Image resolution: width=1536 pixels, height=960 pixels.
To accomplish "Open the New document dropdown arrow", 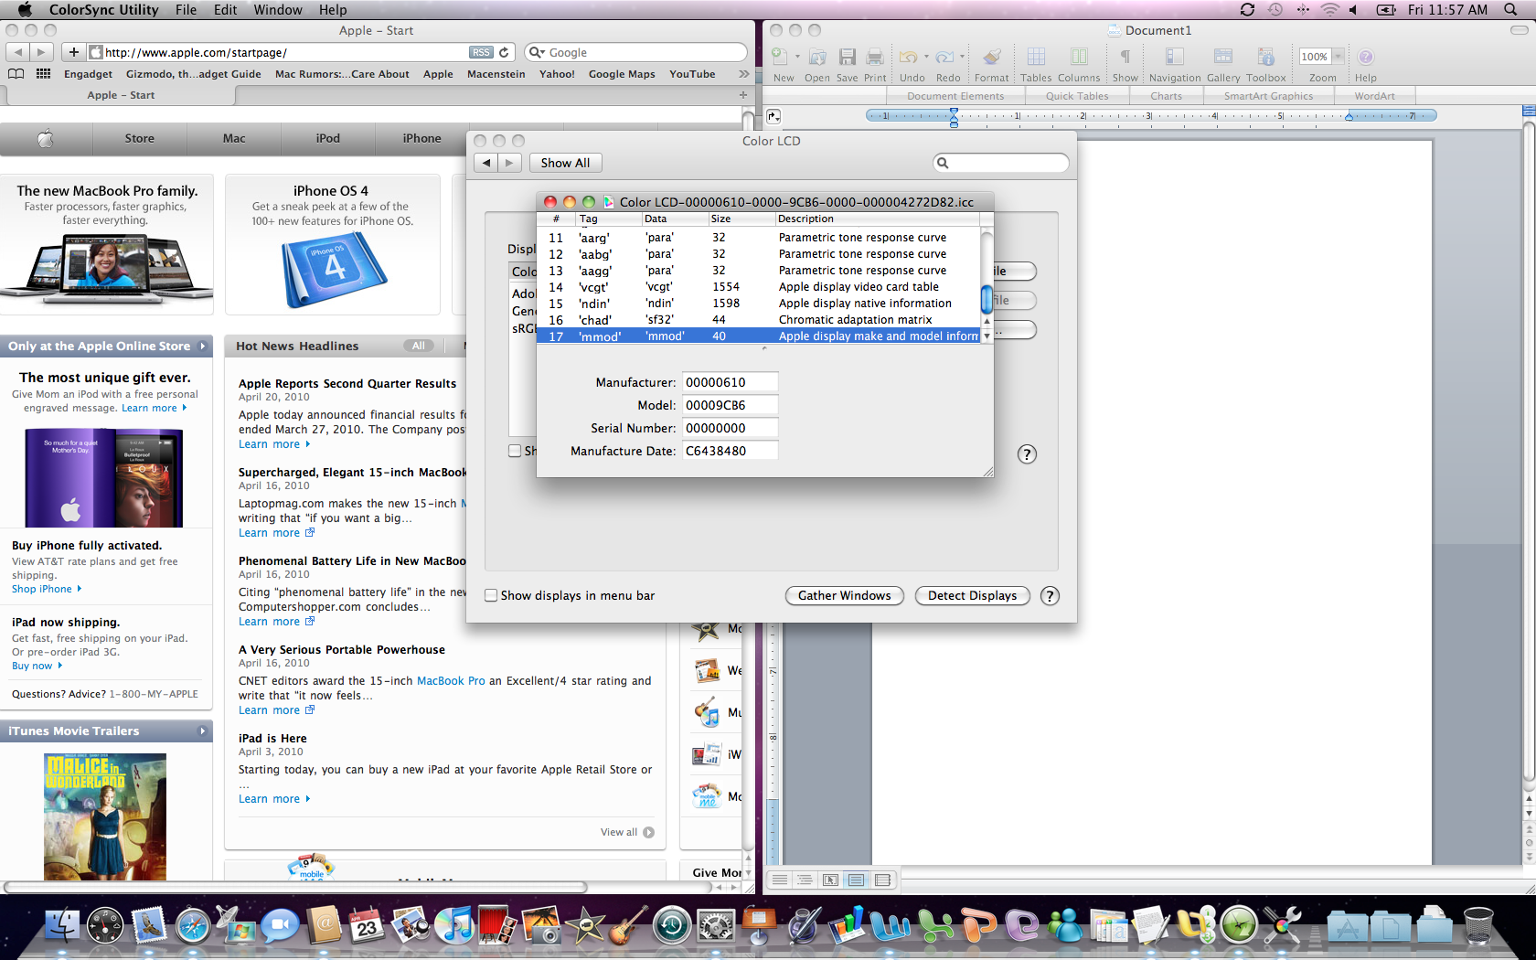I will click(797, 57).
